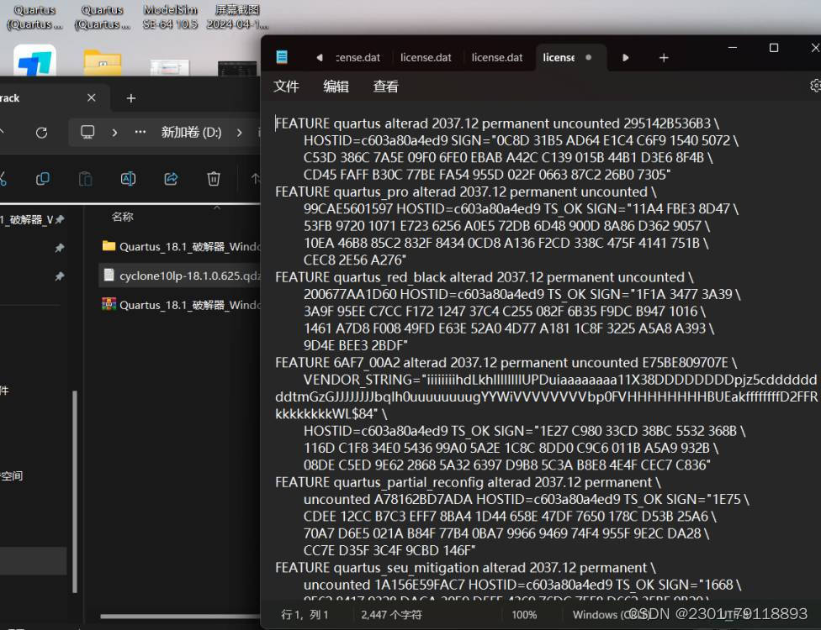Click the Copy icon in Explorer toolbar
Screen dimensions: 821x630
pos(43,179)
